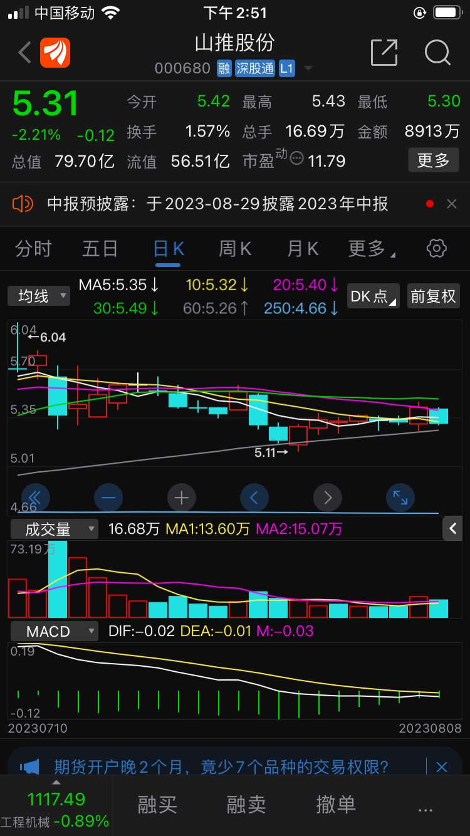This screenshot has width=470, height=836.
Task: Expand chart to fullscreen icon
Action: click(400, 498)
